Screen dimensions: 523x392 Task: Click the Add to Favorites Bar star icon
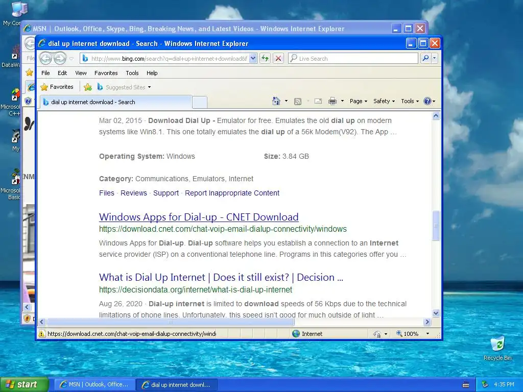coord(88,87)
